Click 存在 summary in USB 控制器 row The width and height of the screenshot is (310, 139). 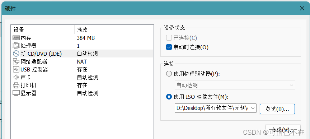tap(82, 70)
